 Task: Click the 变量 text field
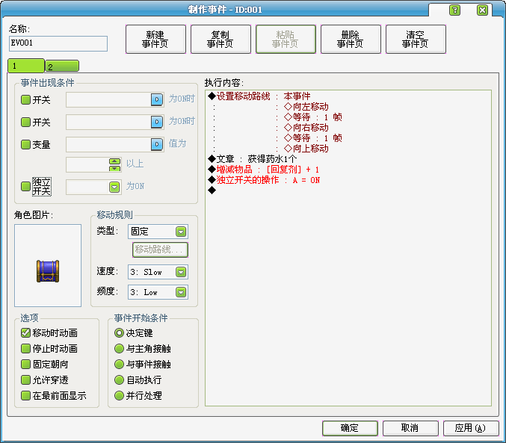(108, 144)
